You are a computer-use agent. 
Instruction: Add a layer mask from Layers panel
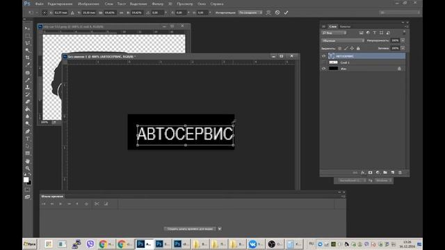coord(370,172)
